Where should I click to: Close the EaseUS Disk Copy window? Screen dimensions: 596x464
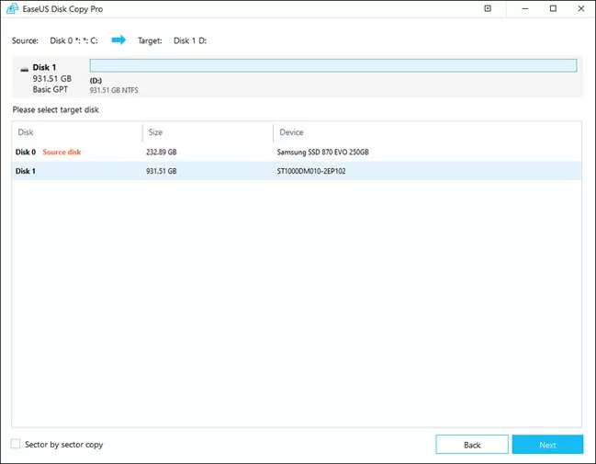click(580, 8)
